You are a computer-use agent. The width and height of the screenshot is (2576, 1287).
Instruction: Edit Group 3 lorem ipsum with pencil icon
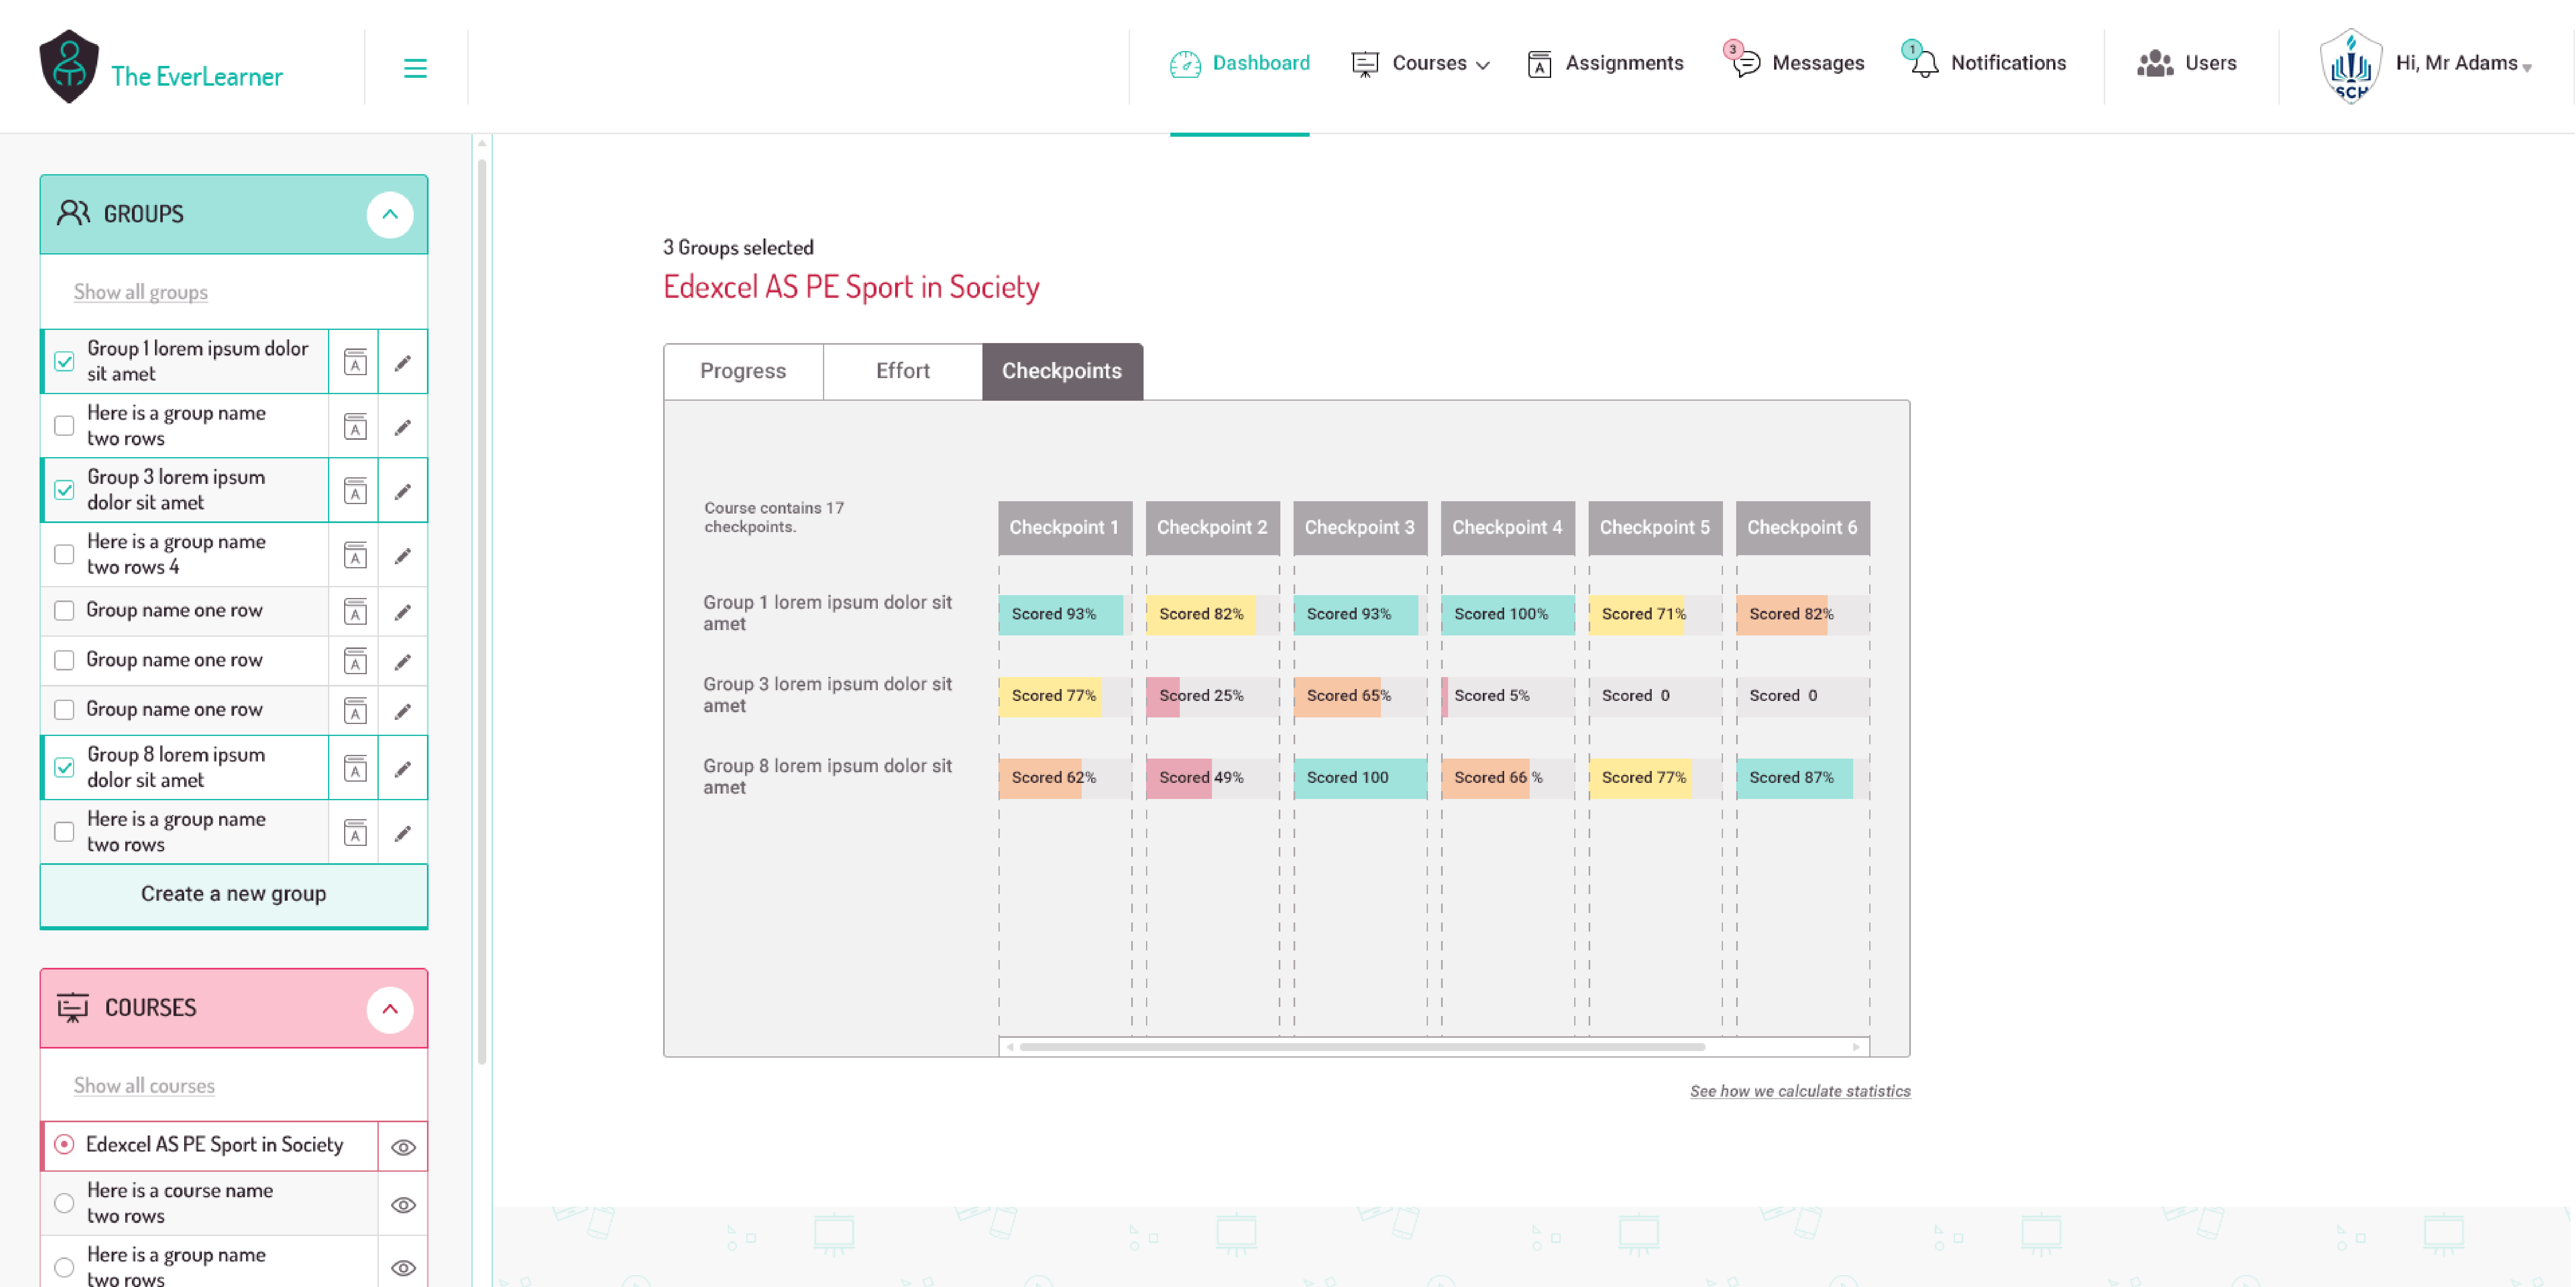coord(403,492)
